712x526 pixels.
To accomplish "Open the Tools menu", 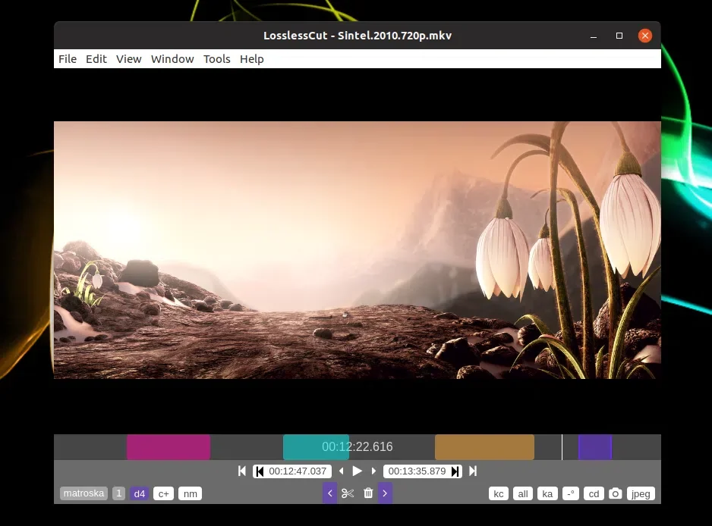I will coord(216,59).
